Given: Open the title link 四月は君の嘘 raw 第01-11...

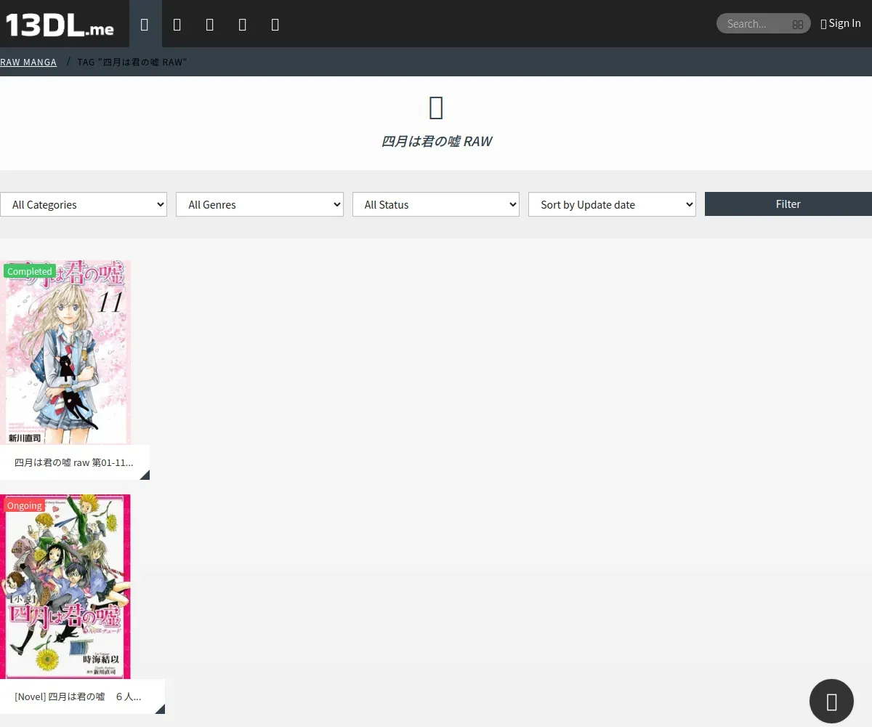Looking at the screenshot, I should pyautogui.click(x=74, y=462).
